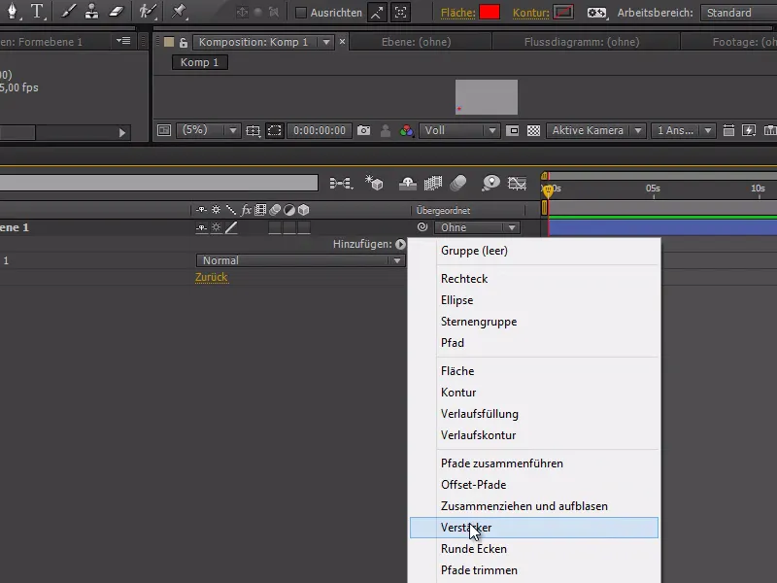
Task: Open the Normal blend mode dropdown
Action: [x=300, y=260]
